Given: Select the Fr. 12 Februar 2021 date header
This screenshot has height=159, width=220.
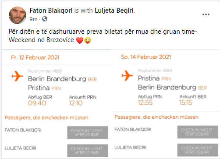Looking at the screenshot, I should click(x=35, y=57).
